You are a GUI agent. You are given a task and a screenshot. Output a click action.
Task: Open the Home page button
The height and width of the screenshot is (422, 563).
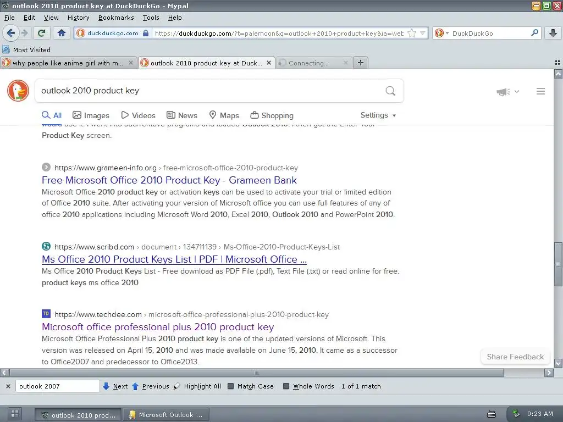click(x=62, y=33)
